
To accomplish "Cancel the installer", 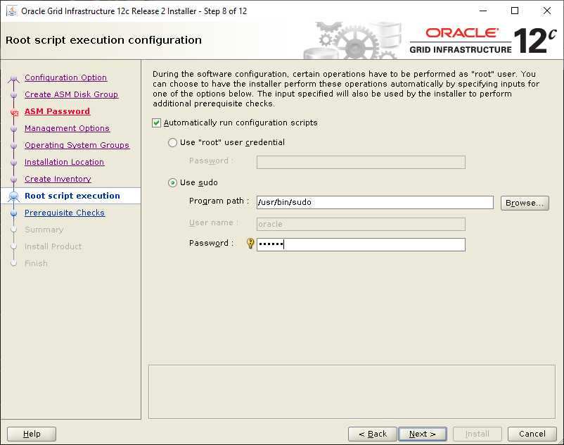I will pos(532,434).
